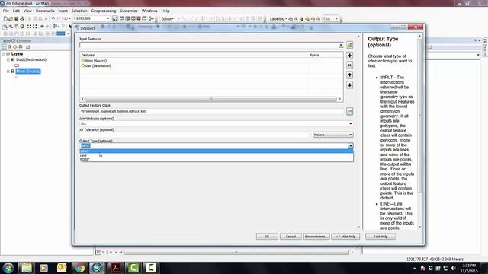Image resolution: width=488 pixels, height=274 pixels.
Task: Open the Labeling dropdown menu
Action: point(278,18)
